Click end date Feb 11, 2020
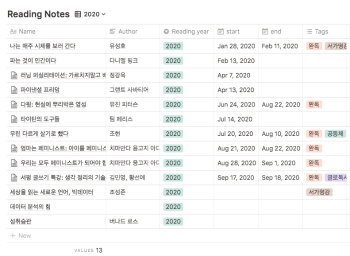The height and width of the screenshot is (256, 350). [x=280, y=46]
